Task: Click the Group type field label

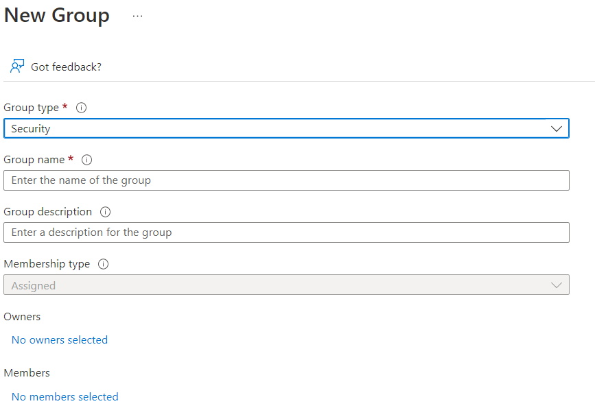Action: point(32,108)
